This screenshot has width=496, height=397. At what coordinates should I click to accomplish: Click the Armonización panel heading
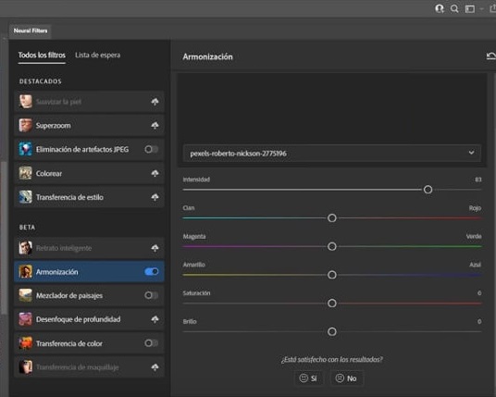click(207, 57)
